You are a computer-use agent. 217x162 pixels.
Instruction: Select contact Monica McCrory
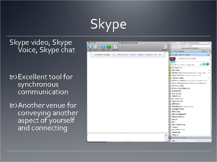(x=189, y=117)
